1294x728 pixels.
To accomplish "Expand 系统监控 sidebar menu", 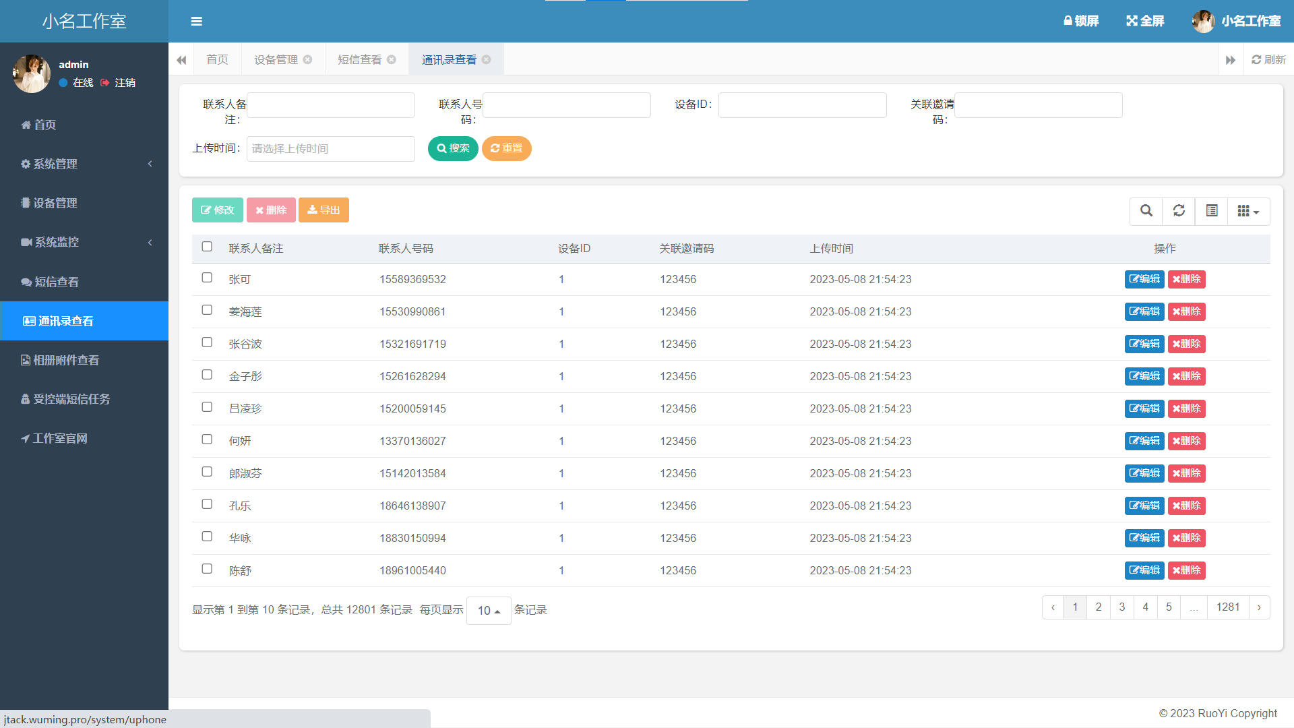I will pos(84,242).
